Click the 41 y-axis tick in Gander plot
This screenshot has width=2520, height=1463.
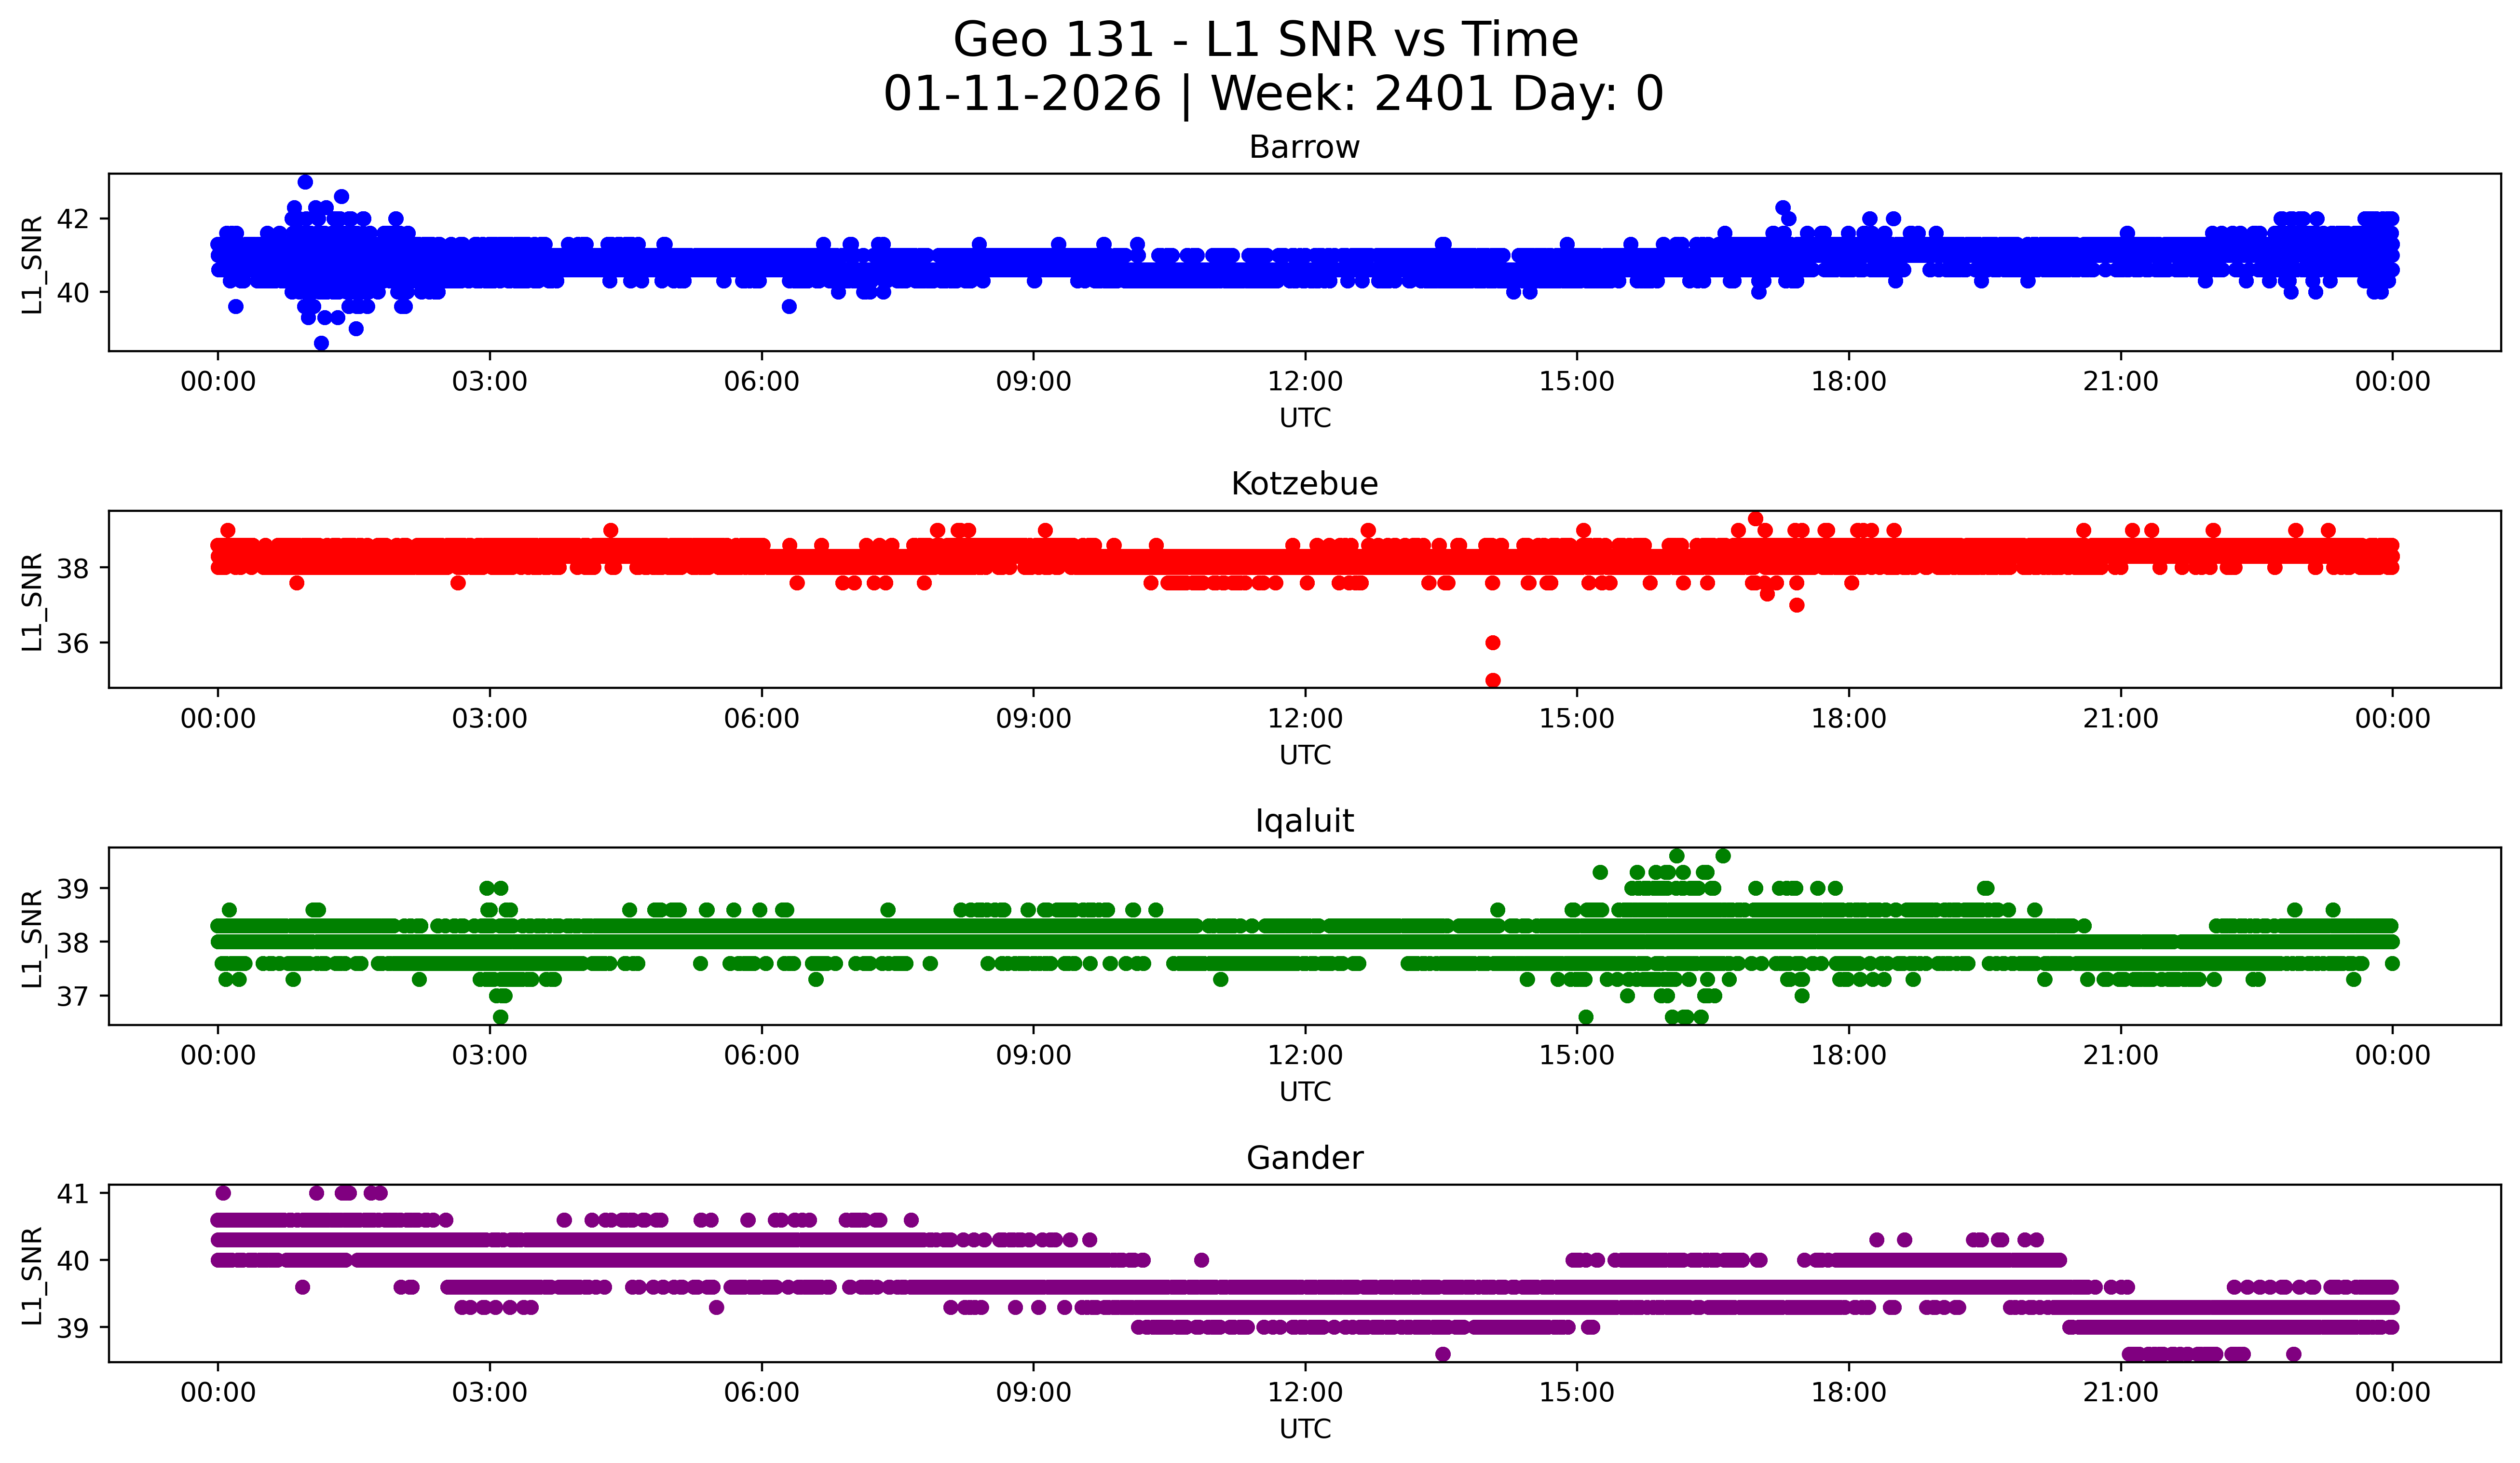click(x=73, y=1194)
